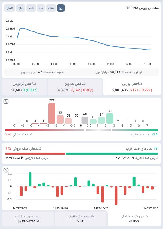The image size is (163, 229).
Task: Open the شاخص هم‌وزن index card
Action: 75,87
